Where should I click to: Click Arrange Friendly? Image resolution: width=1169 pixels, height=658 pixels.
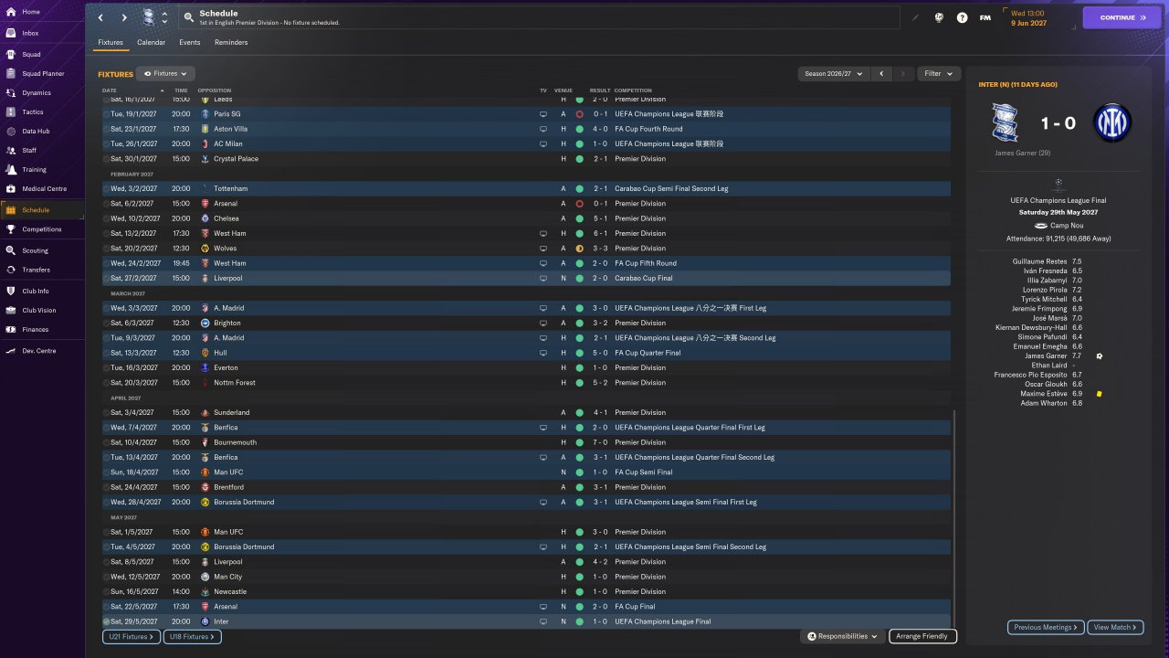coord(922,636)
